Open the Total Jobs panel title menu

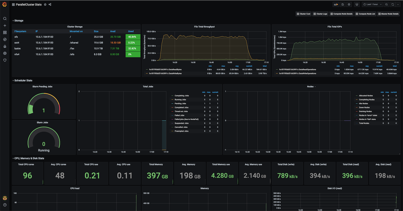tap(148, 86)
